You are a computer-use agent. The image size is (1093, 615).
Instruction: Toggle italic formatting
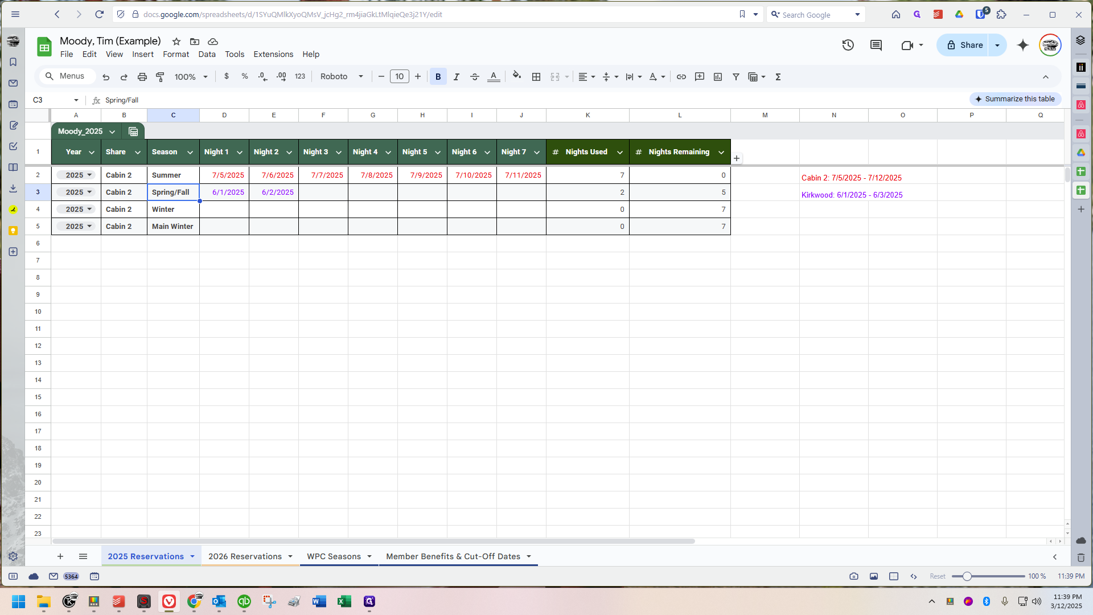coord(457,77)
